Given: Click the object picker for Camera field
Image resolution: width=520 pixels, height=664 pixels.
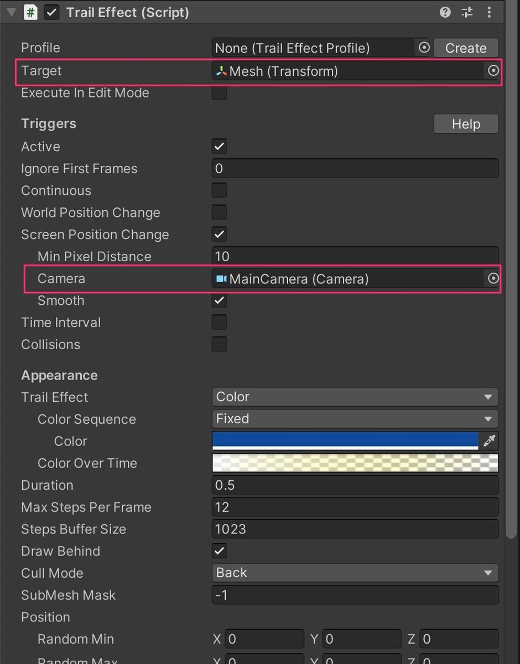Looking at the screenshot, I should click(x=492, y=279).
